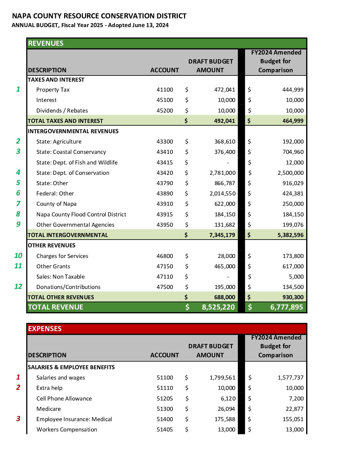The image size is (351, 454).
Task: Select the 'Other Grants' row label
Action: [x=53, y=266]
